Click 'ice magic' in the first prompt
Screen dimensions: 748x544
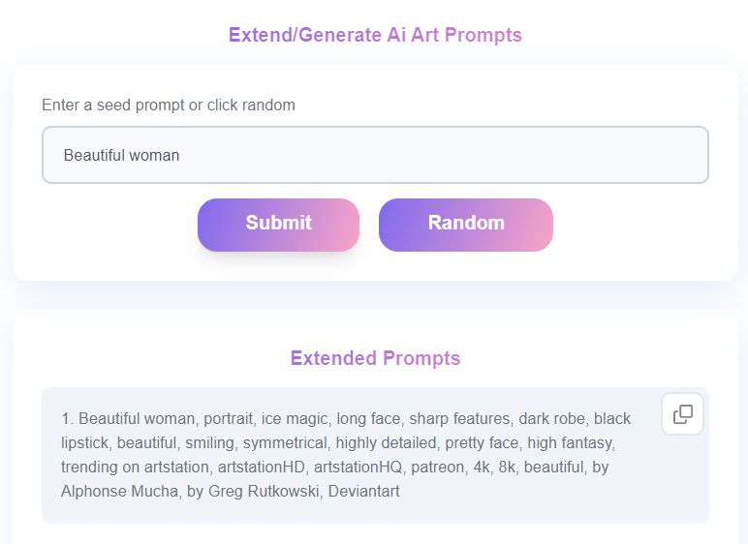pos(295,419)
